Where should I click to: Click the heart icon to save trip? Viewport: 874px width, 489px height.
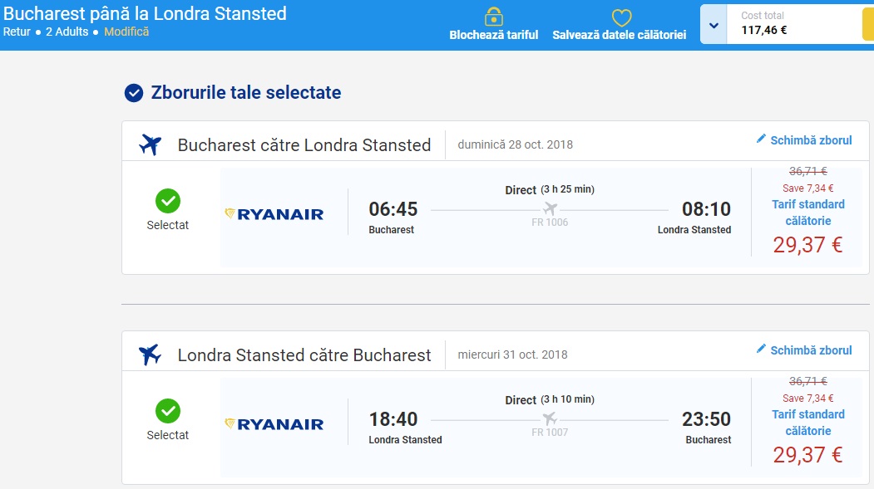click(x=621, y=17)
